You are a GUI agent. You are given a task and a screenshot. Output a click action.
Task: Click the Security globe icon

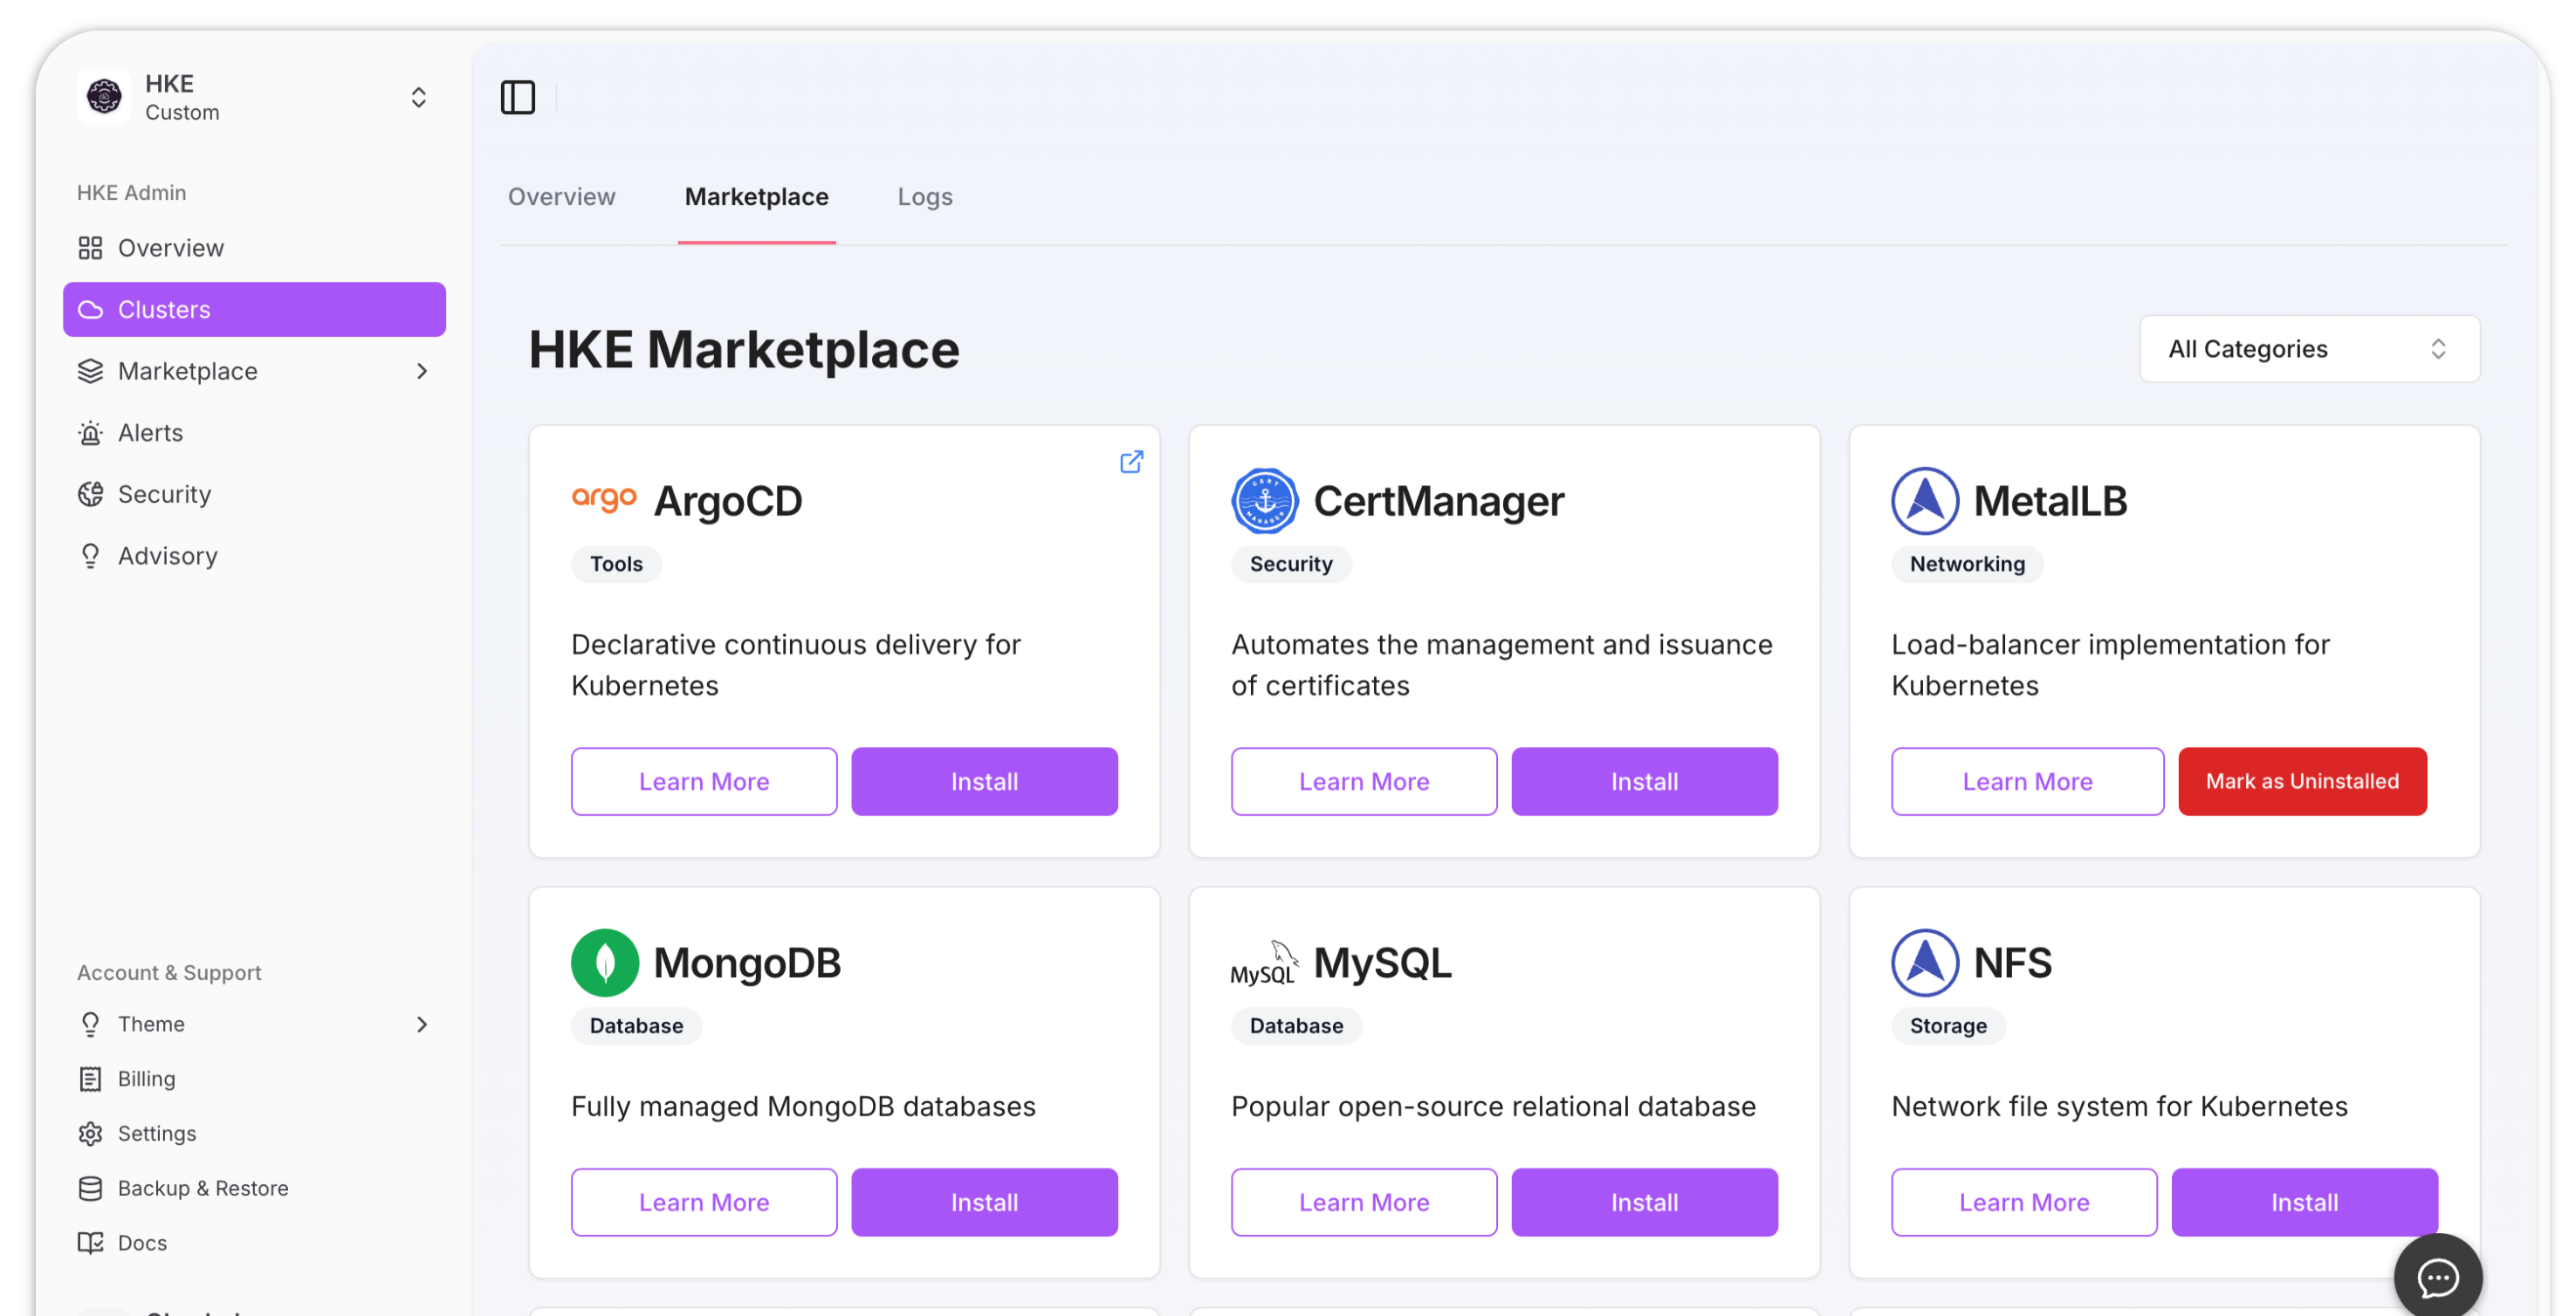[x=90, y=494]
